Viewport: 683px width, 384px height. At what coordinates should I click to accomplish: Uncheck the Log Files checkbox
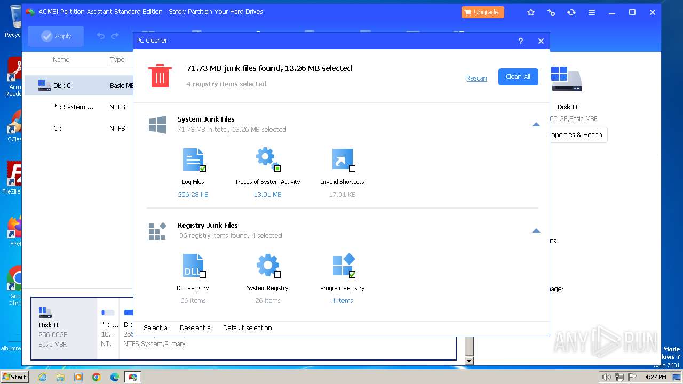coord(203,169)
